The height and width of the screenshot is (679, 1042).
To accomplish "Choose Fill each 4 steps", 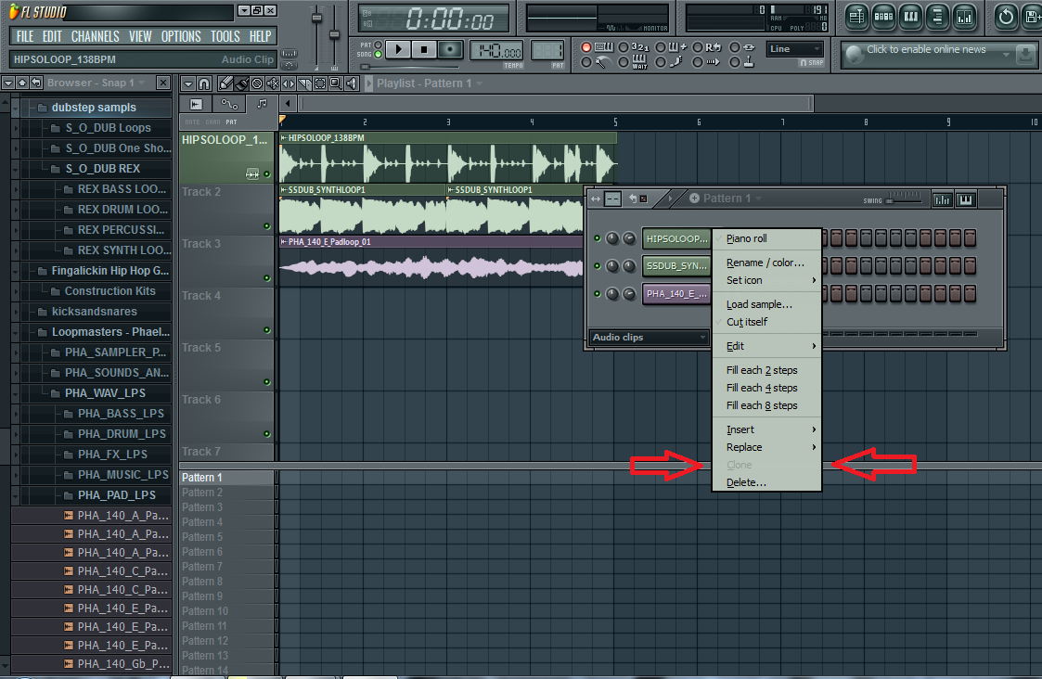I will 765,388.
